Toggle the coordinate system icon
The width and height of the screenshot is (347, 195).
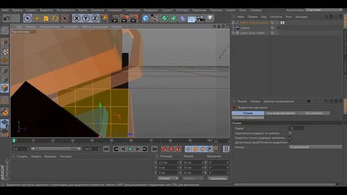tap(105, 18)
